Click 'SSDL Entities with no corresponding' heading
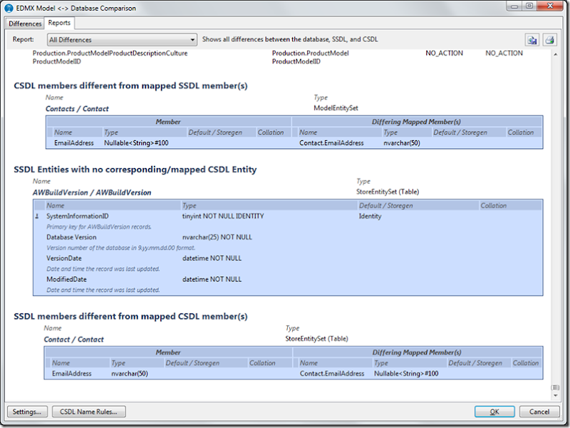Viewport: 570px width, 428px height. tap(135, 169)
